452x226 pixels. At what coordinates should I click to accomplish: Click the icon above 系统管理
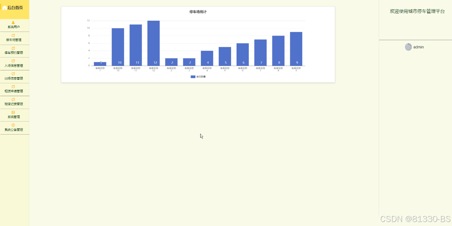pos(13,112)
